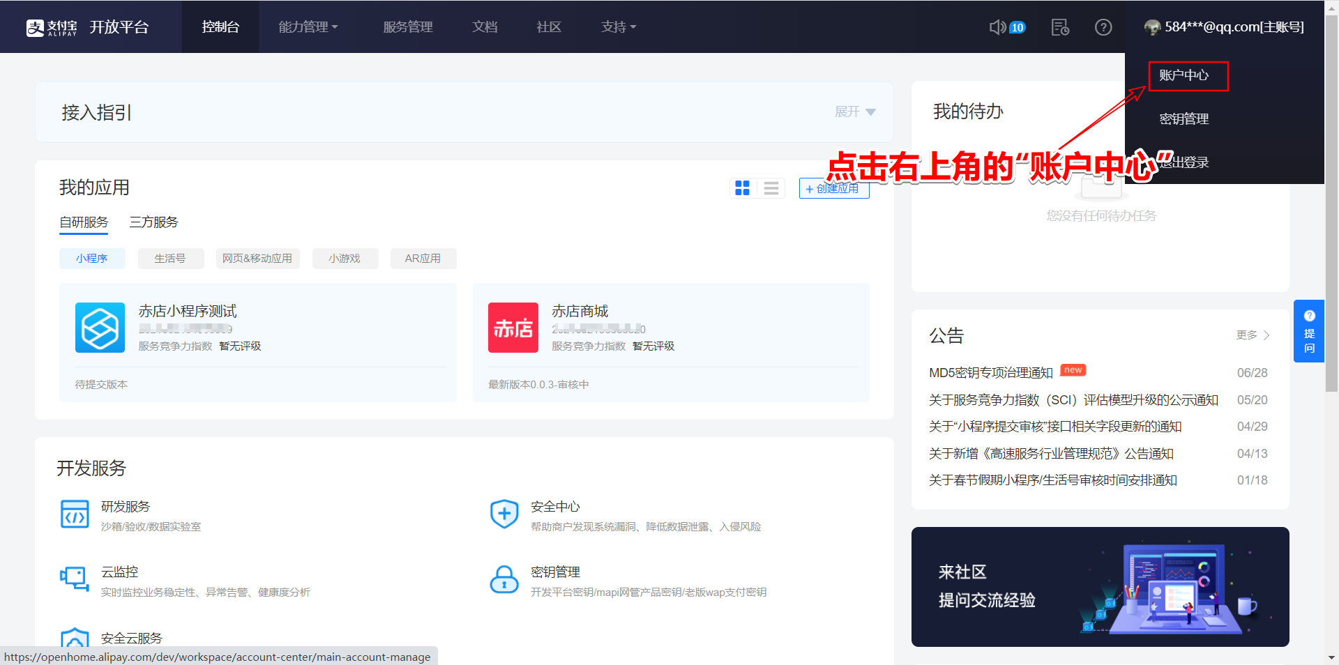This screenshot has height=665, width=1339.
Task: Switch to the 自研服务 tab
Action: 84,222
